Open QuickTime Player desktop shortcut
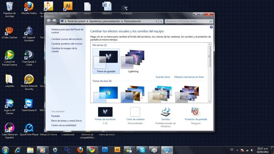The image size is (274, 154). click(x=29, y=130)
